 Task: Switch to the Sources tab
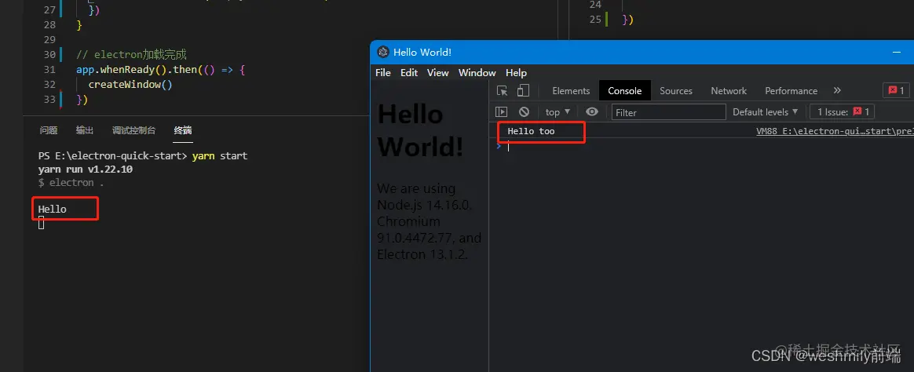676,91
